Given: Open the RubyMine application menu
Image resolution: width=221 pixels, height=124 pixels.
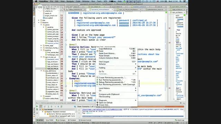Looking at the screenshot, I should click(x=44, y=1).
